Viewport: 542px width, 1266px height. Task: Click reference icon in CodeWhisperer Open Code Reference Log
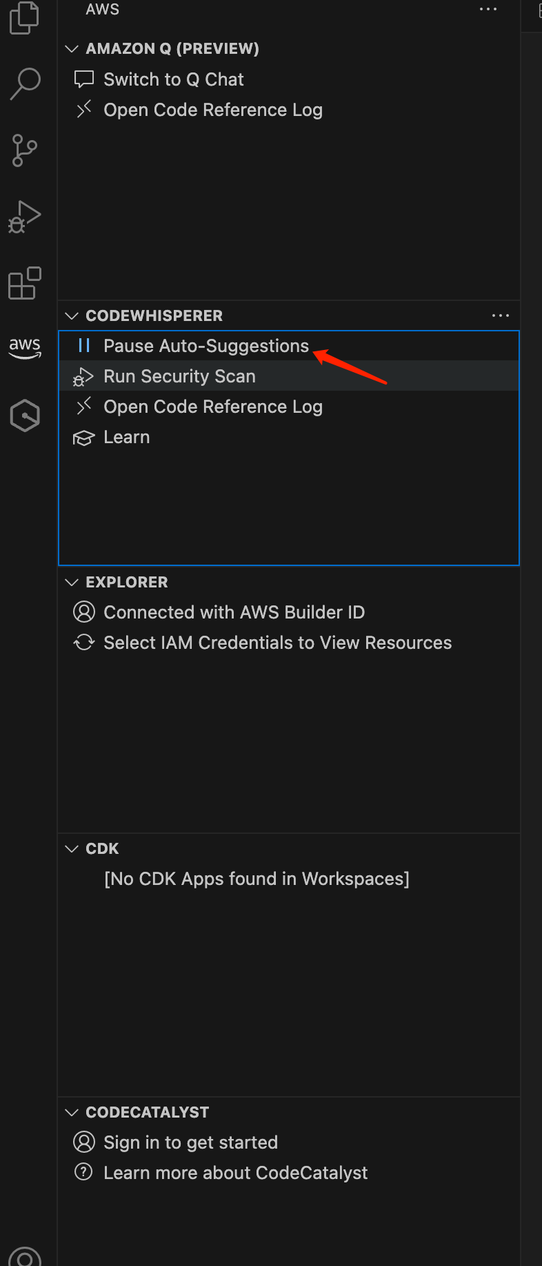84,407
